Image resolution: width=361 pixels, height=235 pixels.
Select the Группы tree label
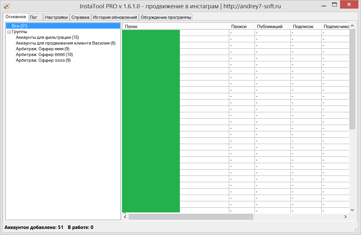(x=19, y=31)
